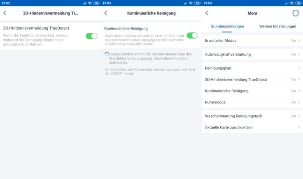Image resolution: width=303 pixels, height=179 pixels.
Task: Select Aktuelle Karte zurücksetzen label
Action: tap(229, 127)
